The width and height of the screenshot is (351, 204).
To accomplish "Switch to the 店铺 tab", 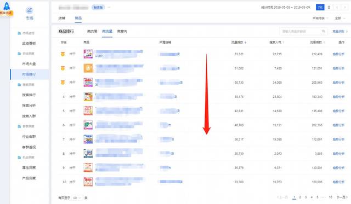I will [62, 18].
